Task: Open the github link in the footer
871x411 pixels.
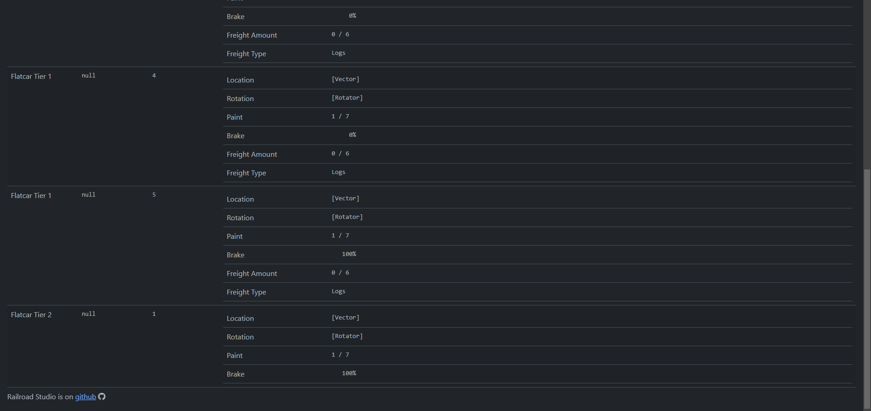Action: [x=85, y=396]
